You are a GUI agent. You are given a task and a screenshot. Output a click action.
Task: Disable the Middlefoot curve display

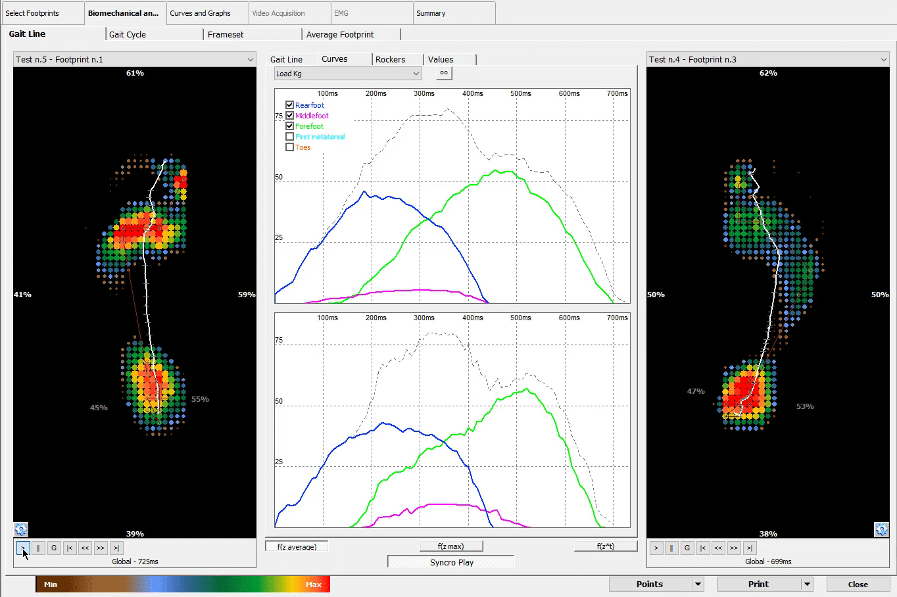click(289, 115)
